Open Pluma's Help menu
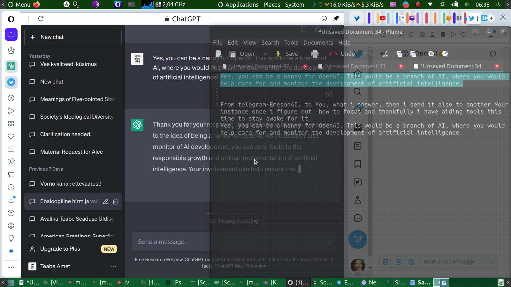 [344, 43]
